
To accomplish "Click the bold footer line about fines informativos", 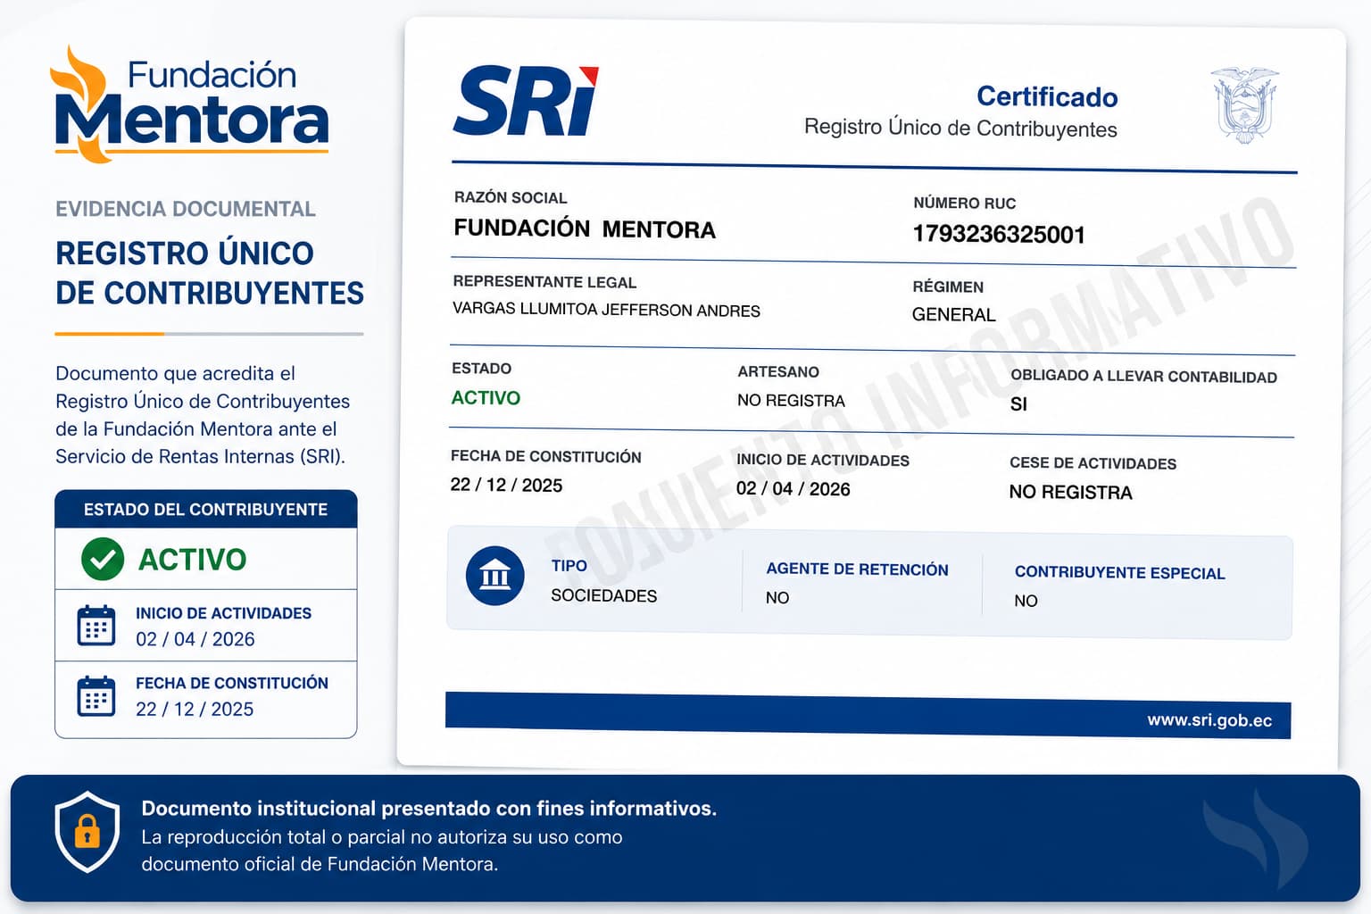I will coord(428,809).
